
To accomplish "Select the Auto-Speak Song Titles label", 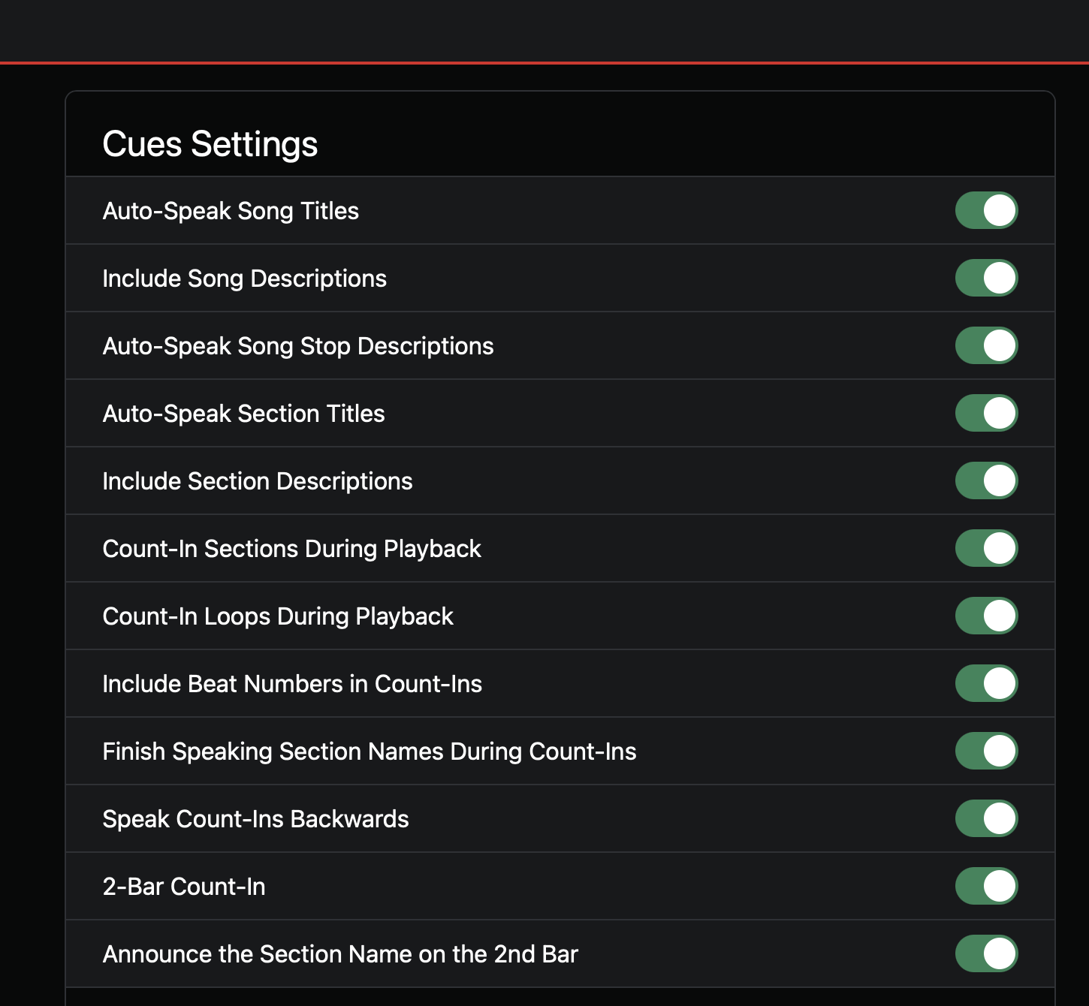I will point(231,211).
